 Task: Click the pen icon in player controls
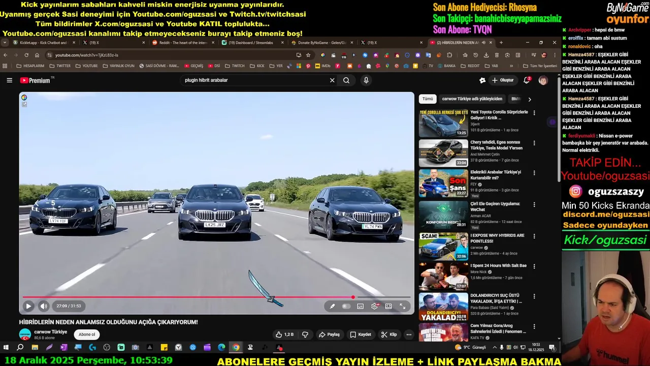(x=332, y=306)
